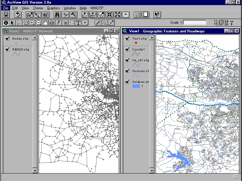Viewport: 242px width, 181px height.
Task: Select the Vertex Edit tool
Action: 19,23
